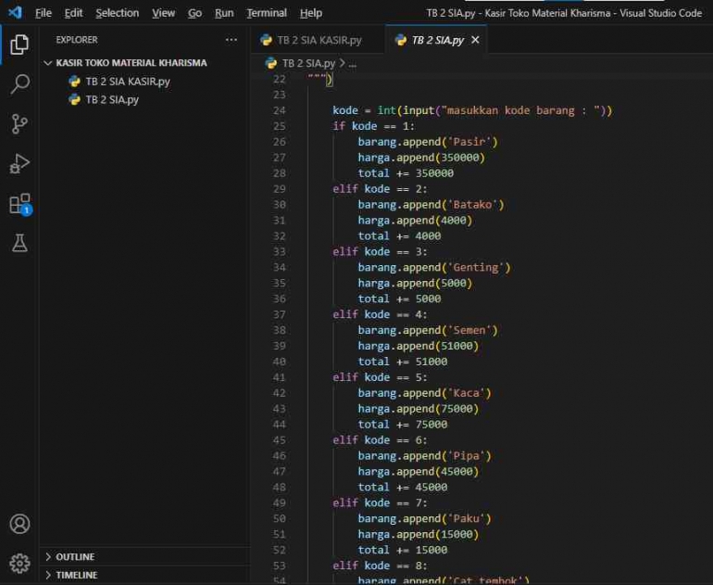Open the View menu

[163, 13]
